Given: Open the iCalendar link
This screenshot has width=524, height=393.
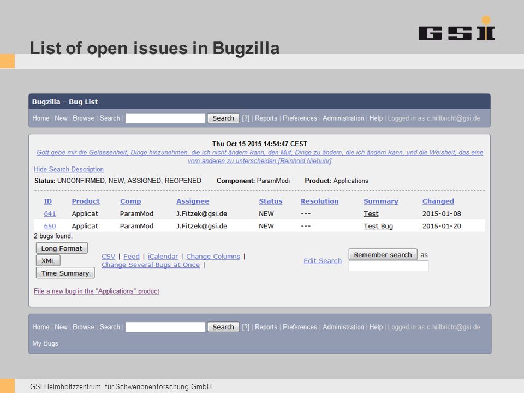Looking at the screenshot, I should (163, 257).
